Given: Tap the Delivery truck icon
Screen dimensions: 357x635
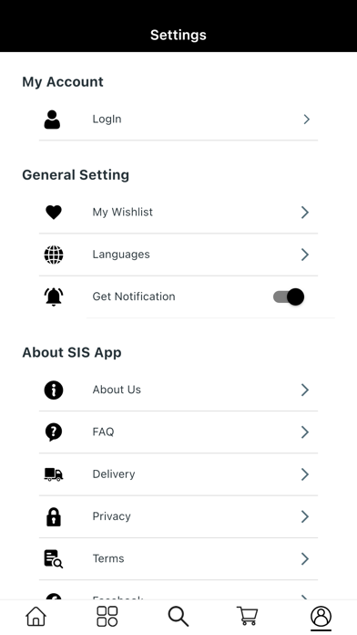Looking at the screenshot, I should pos(54,474).
